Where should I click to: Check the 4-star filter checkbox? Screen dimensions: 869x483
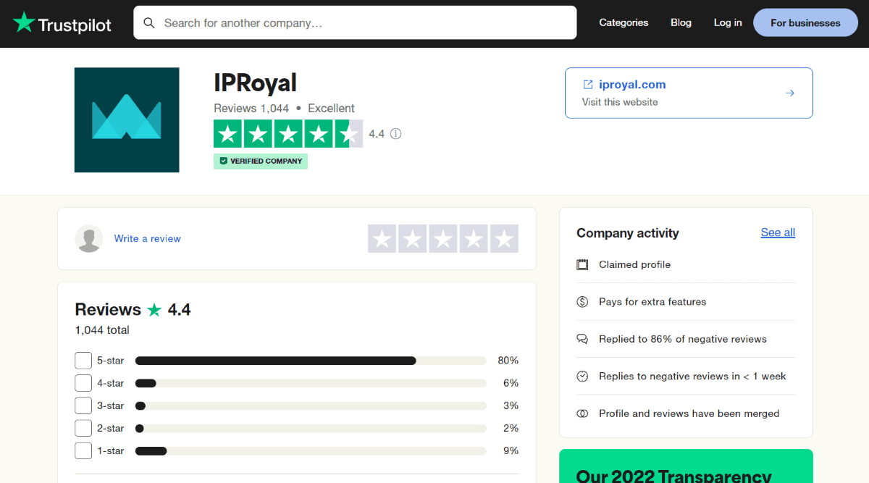(83, 383)
